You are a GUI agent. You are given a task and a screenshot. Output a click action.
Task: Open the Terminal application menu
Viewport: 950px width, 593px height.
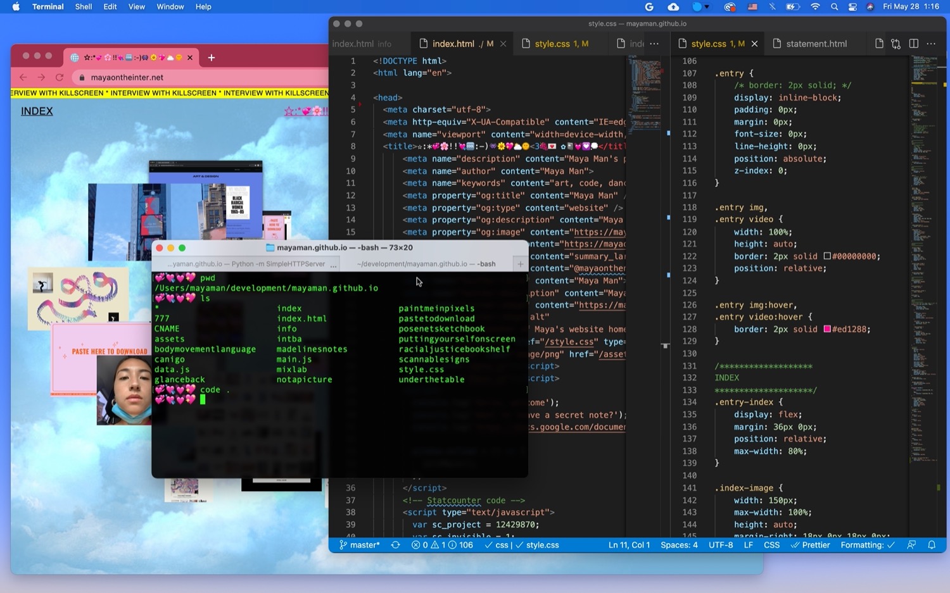48,7
